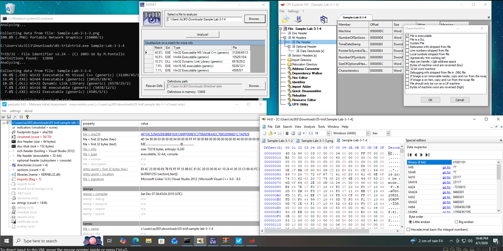The image size is (503, 251).
Task: Check 'App can handle >2gb address space'
Action: pos(407,62)
